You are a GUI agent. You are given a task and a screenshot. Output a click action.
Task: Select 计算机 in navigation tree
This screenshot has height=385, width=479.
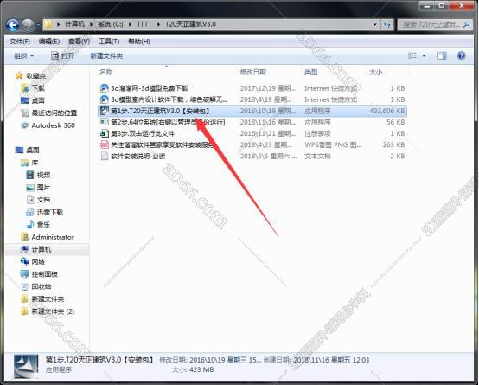point(42,249)
